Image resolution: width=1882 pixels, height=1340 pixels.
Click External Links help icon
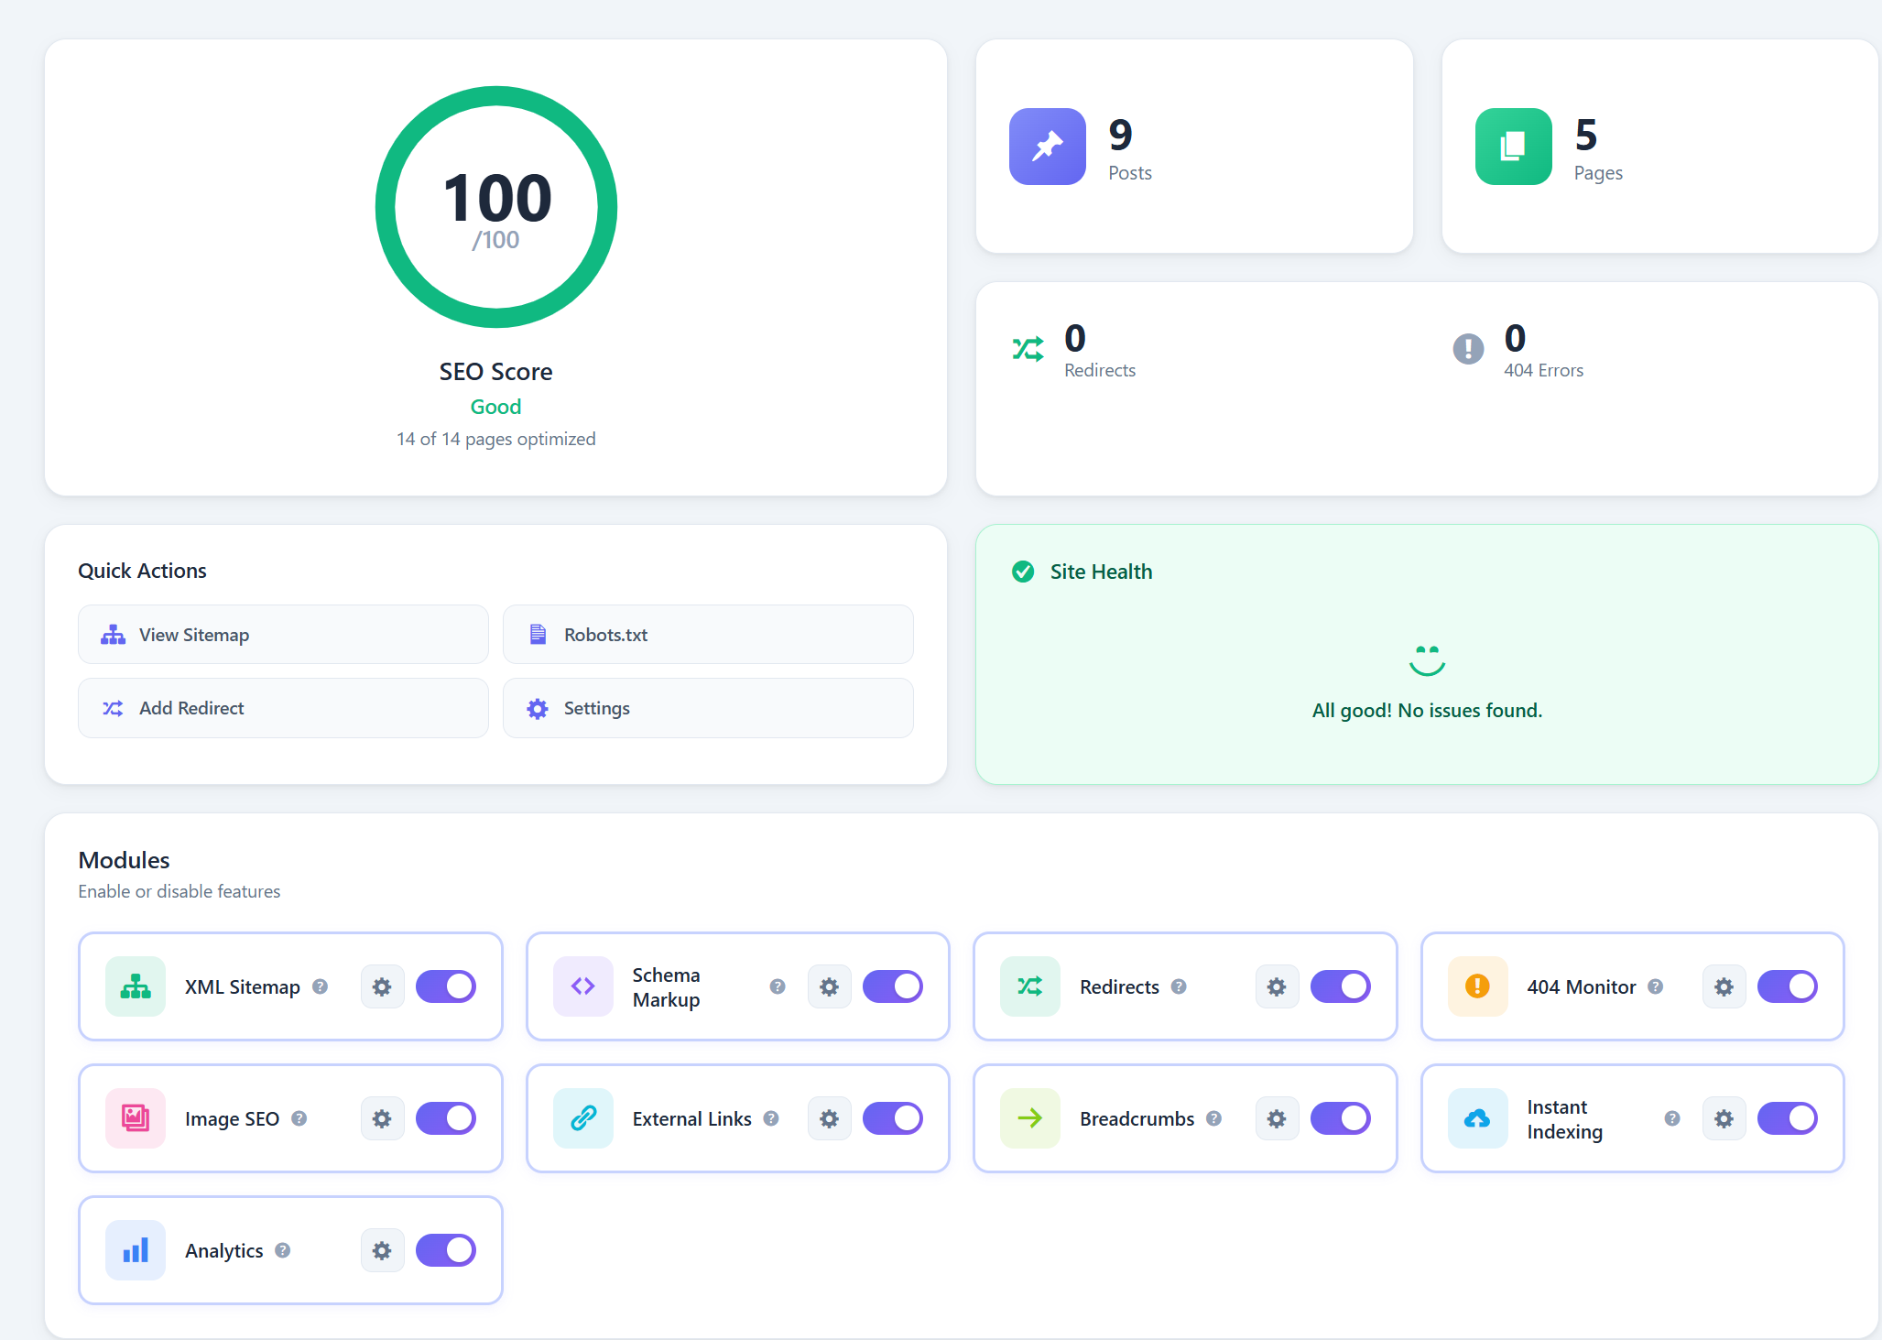[771, 1118]
